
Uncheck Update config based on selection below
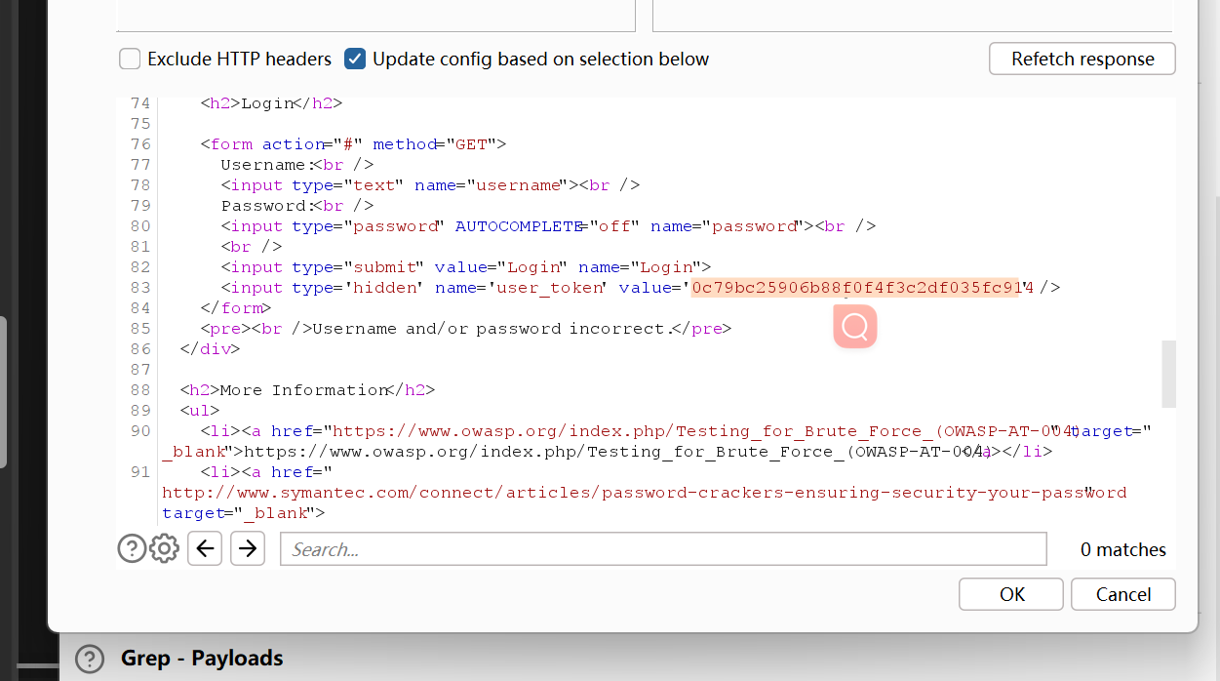pyautogui.click(x=355, y=60)
